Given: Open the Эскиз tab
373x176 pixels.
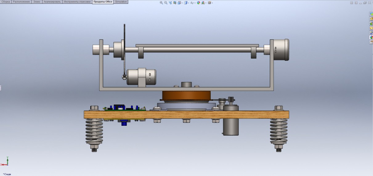Looking at the screenshot, I should pyautogui.click(x=37, y=2).
